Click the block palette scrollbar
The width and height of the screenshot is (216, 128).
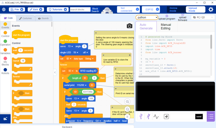tap(52, 24)
